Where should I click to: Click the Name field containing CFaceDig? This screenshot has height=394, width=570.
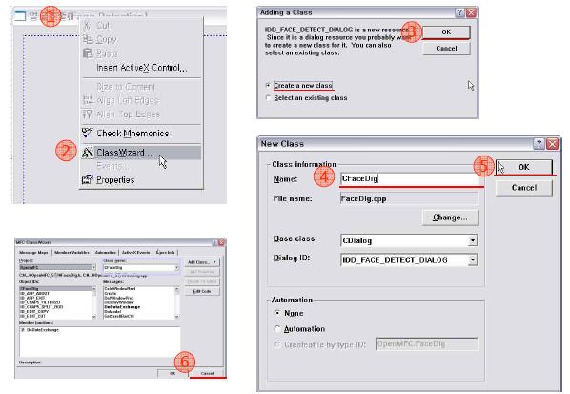click(410, 179)
